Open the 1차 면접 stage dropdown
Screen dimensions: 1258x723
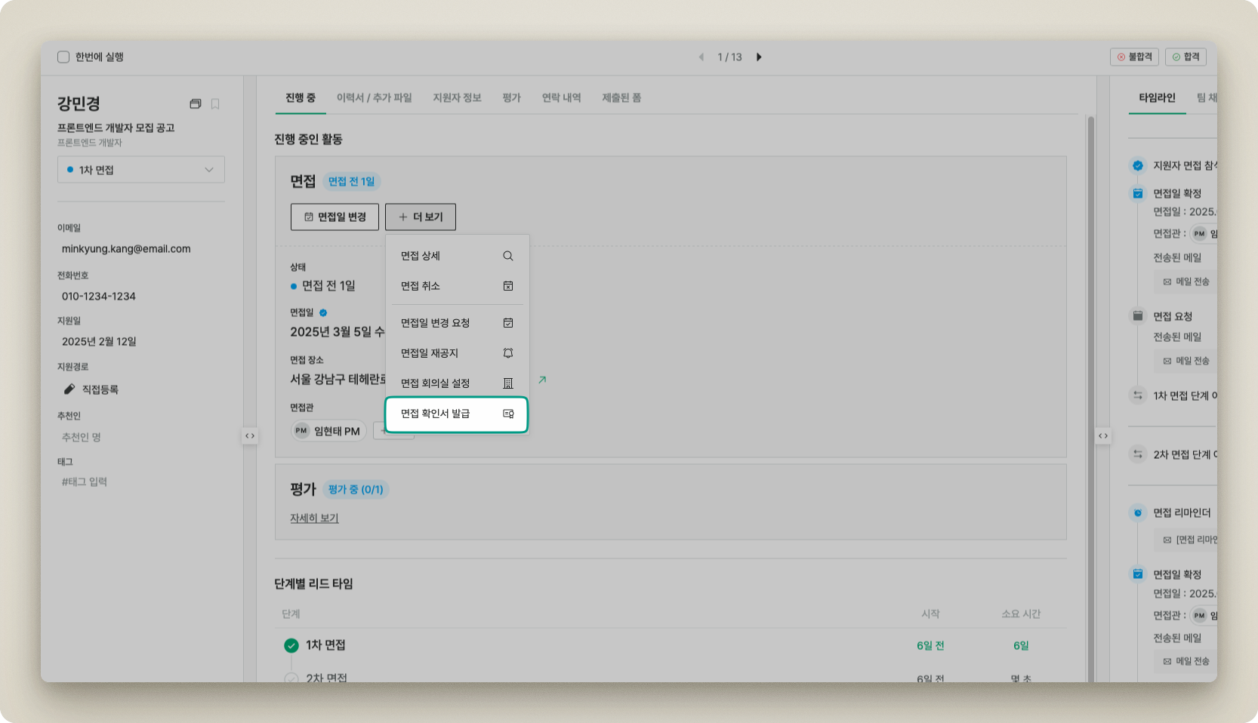coord(140,169)
